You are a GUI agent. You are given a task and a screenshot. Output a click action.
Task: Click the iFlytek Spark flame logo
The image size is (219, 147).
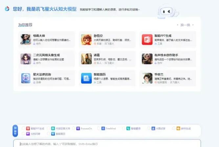(x=7, y=9)
